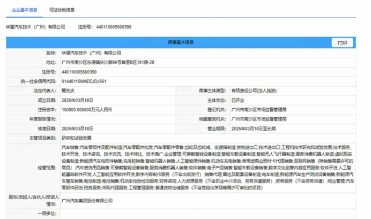Image resolution: width=371 pixels, height=219 pixels.
Task: Click the 法定代表人 name value
Action: [x=68, y=90]
